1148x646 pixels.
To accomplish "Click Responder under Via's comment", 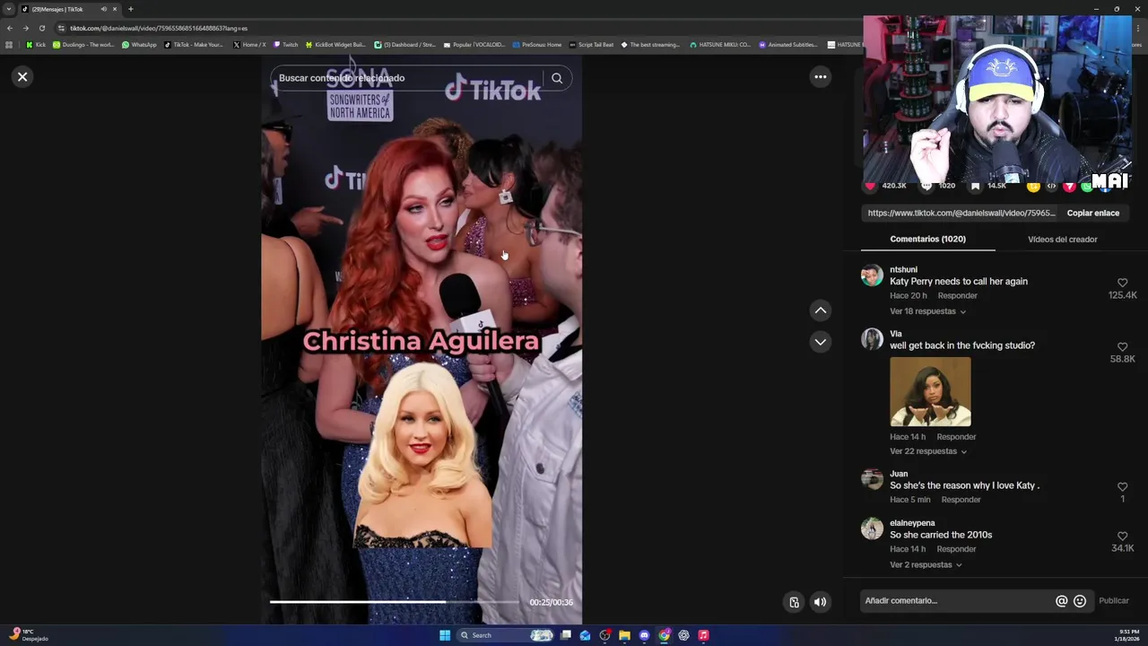I will pyautogui.click(x=956, y=437).
